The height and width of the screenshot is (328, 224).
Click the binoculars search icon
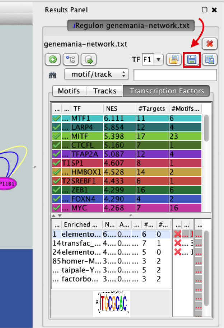point(53,75)
